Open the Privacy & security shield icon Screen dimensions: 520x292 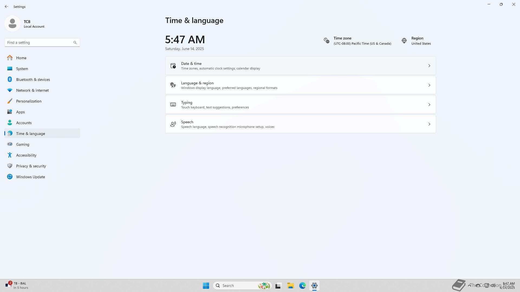point(10,166)
